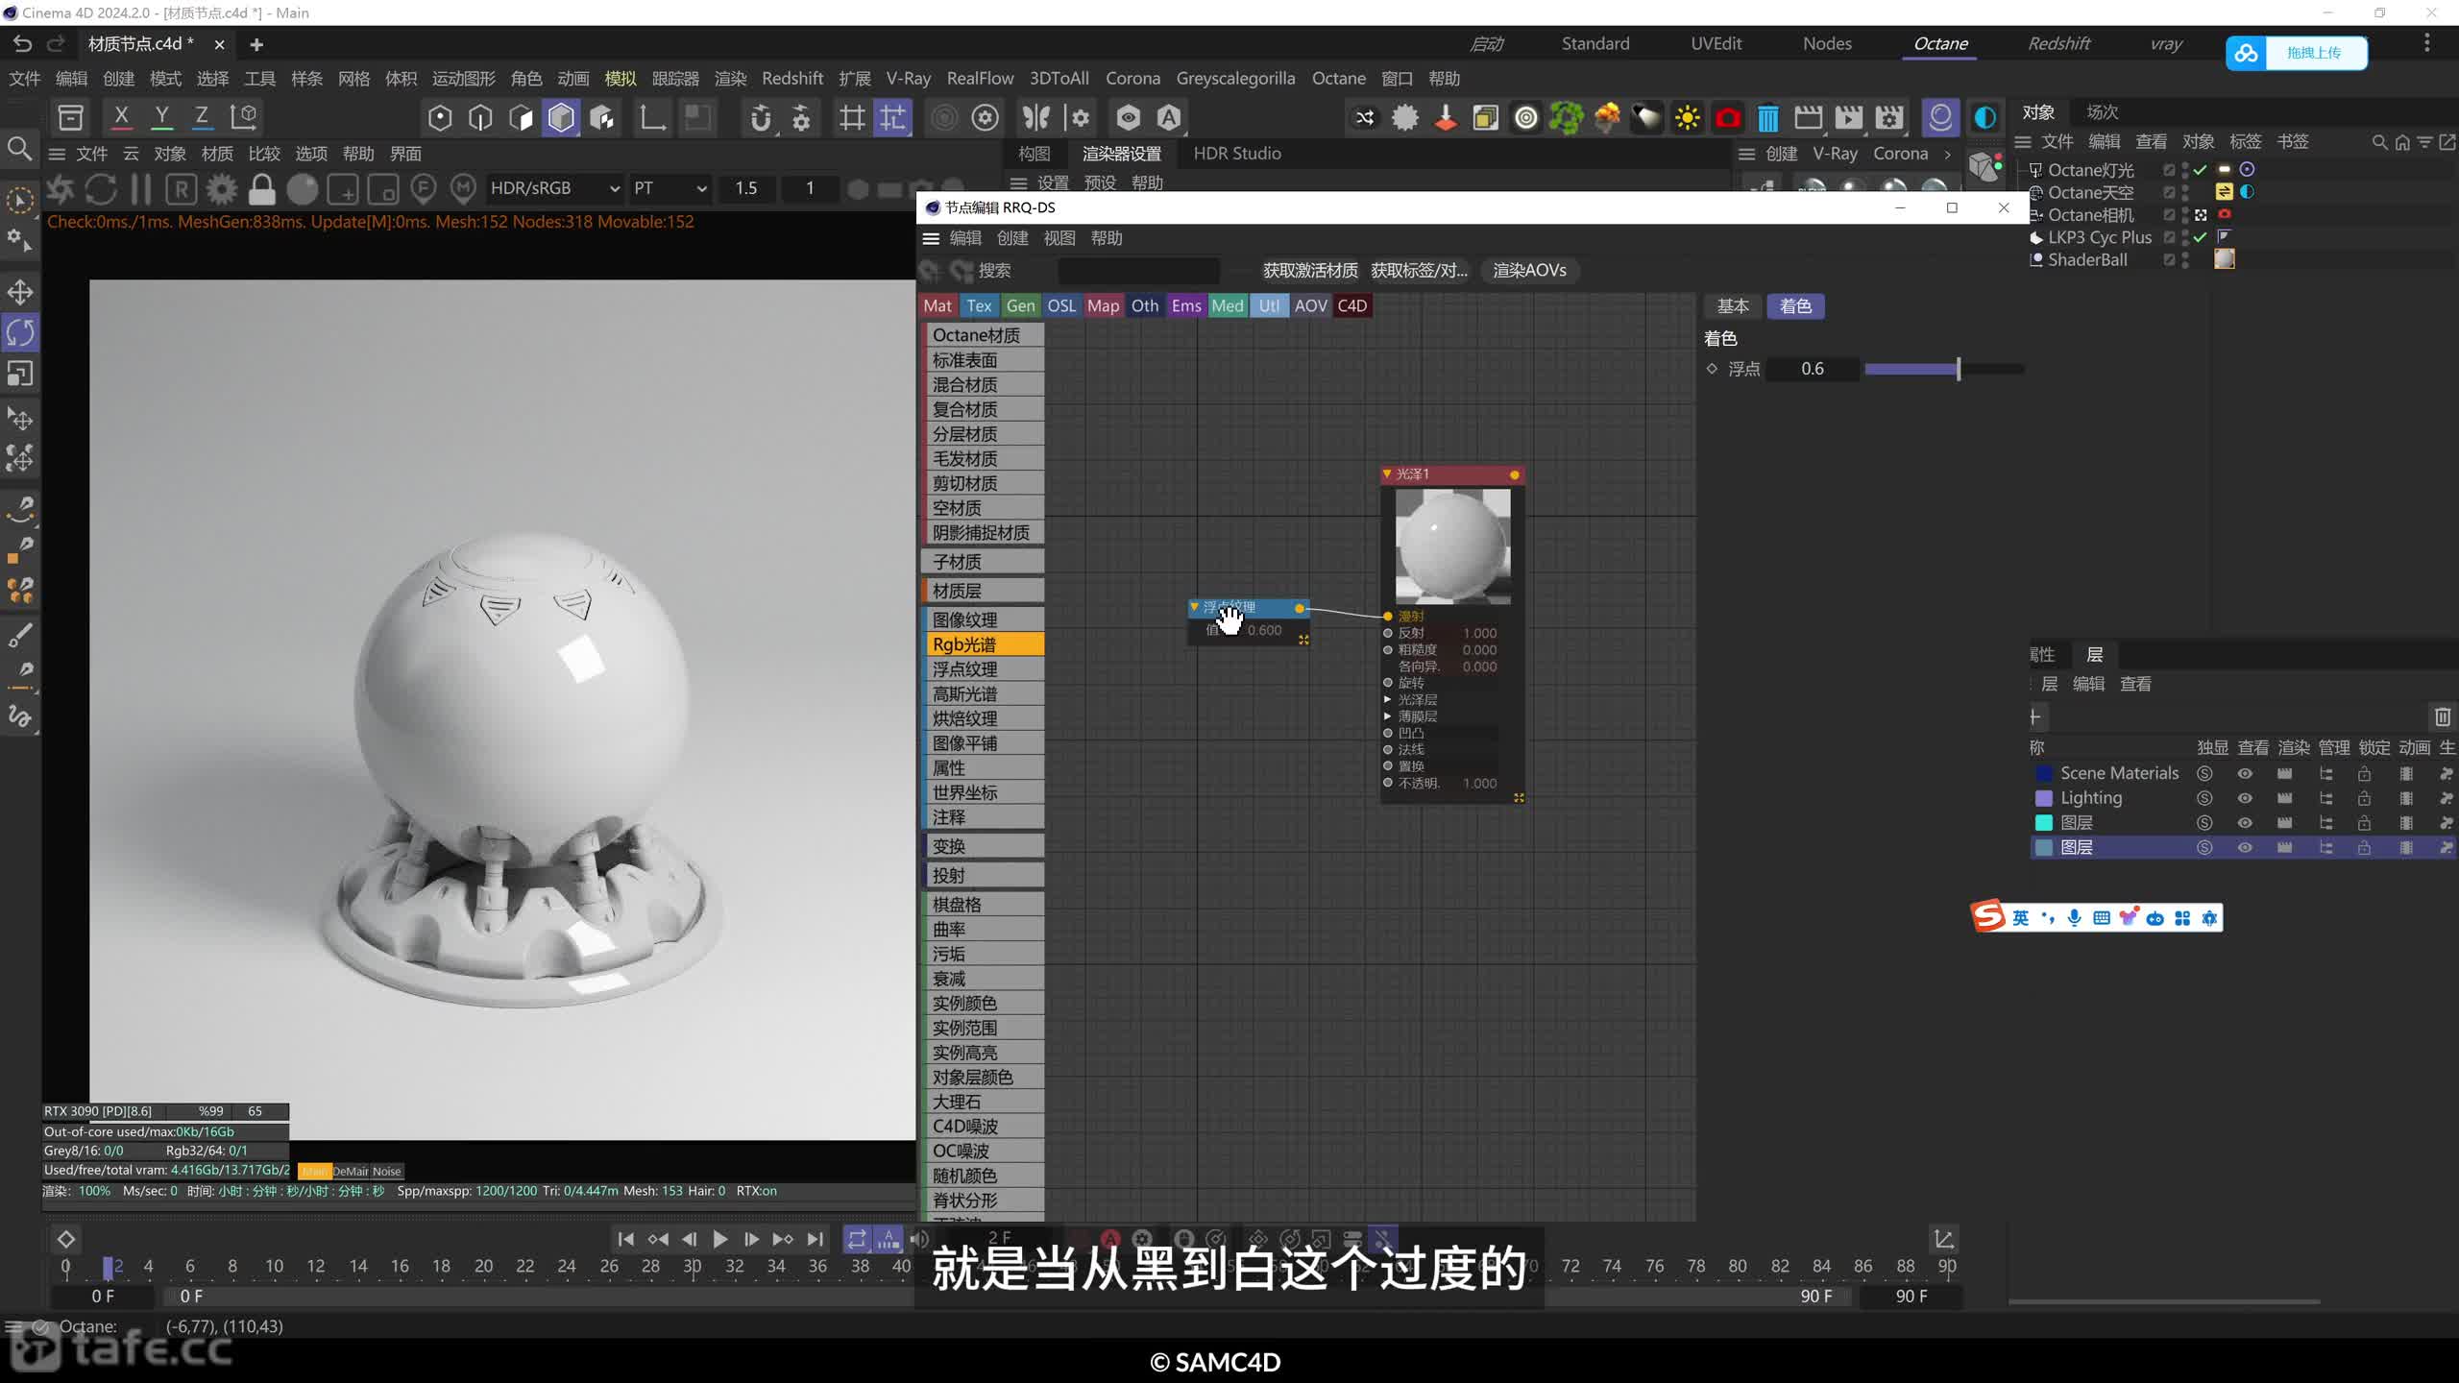Expand right panel tabs chevron after Corona
This screenshot has width=2459, height=1383.
pyautogui.click(x=1947, y=154)
